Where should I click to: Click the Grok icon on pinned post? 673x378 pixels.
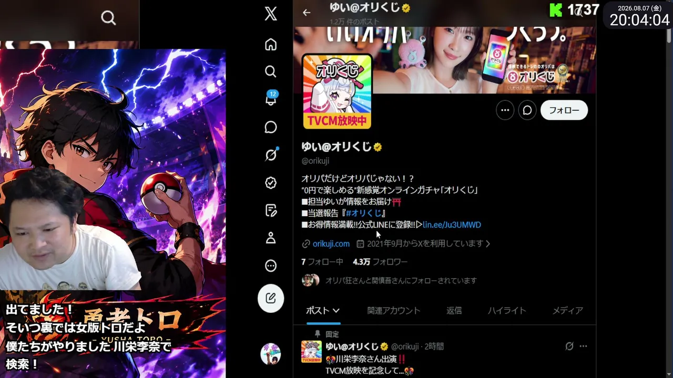click(x=569, y=346)
